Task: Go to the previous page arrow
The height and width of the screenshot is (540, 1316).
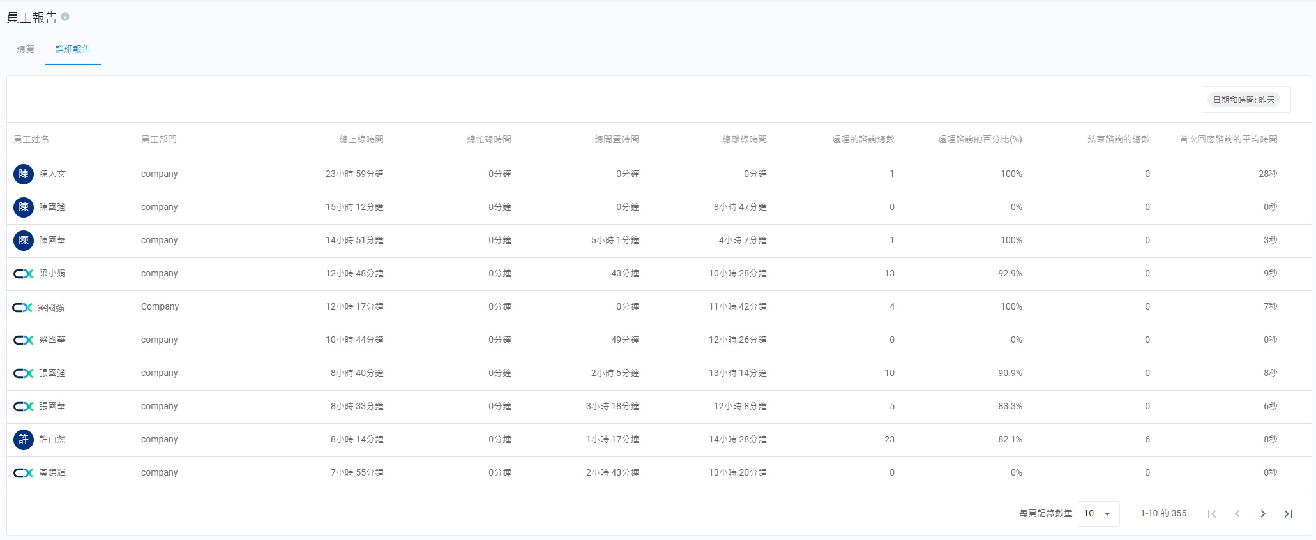Action: coord(1237,514)
